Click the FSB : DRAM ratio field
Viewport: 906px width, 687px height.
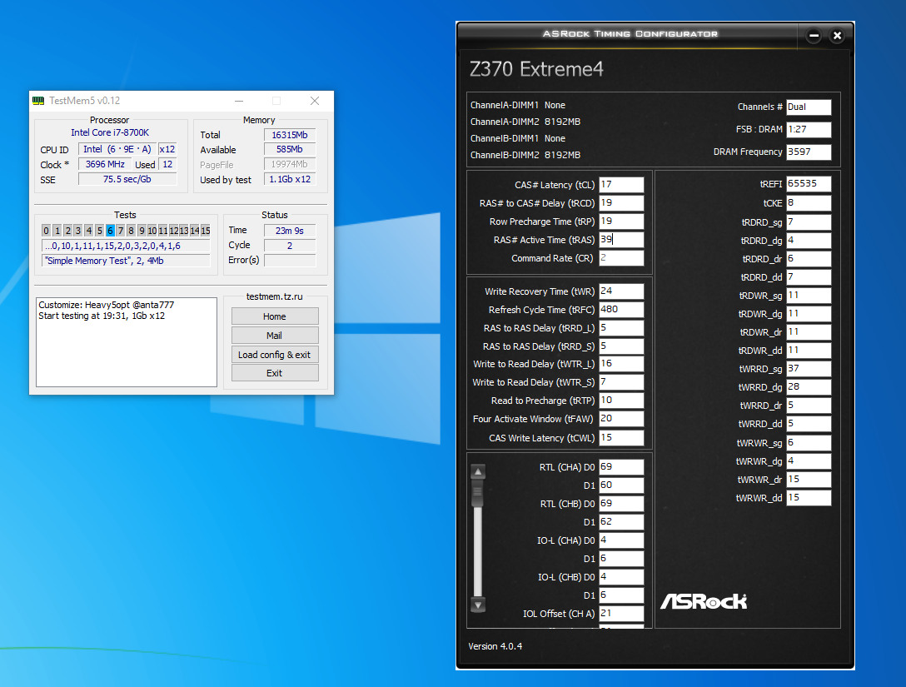[x=809, y=129]
